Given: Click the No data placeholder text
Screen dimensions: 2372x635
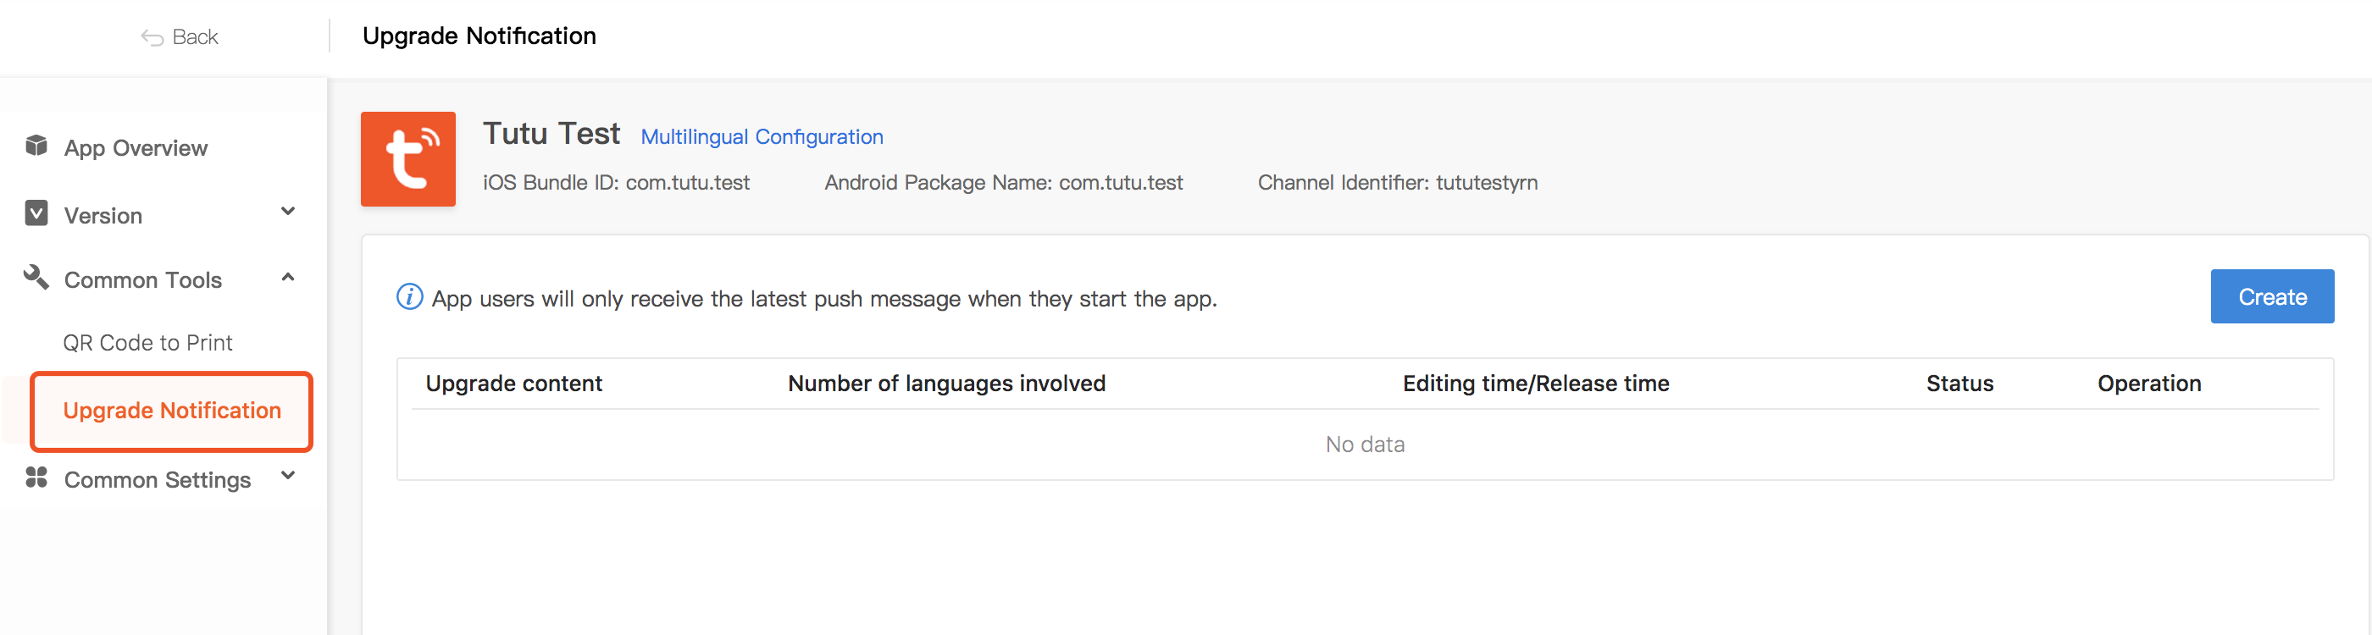Looking at the screenshot, I should [1365, 444].
